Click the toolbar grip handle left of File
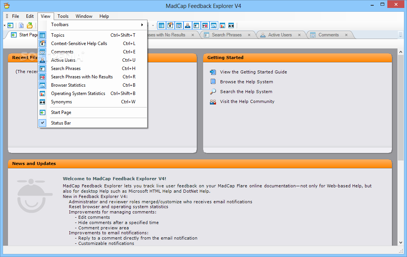The image size is (407, 257). 7,16
